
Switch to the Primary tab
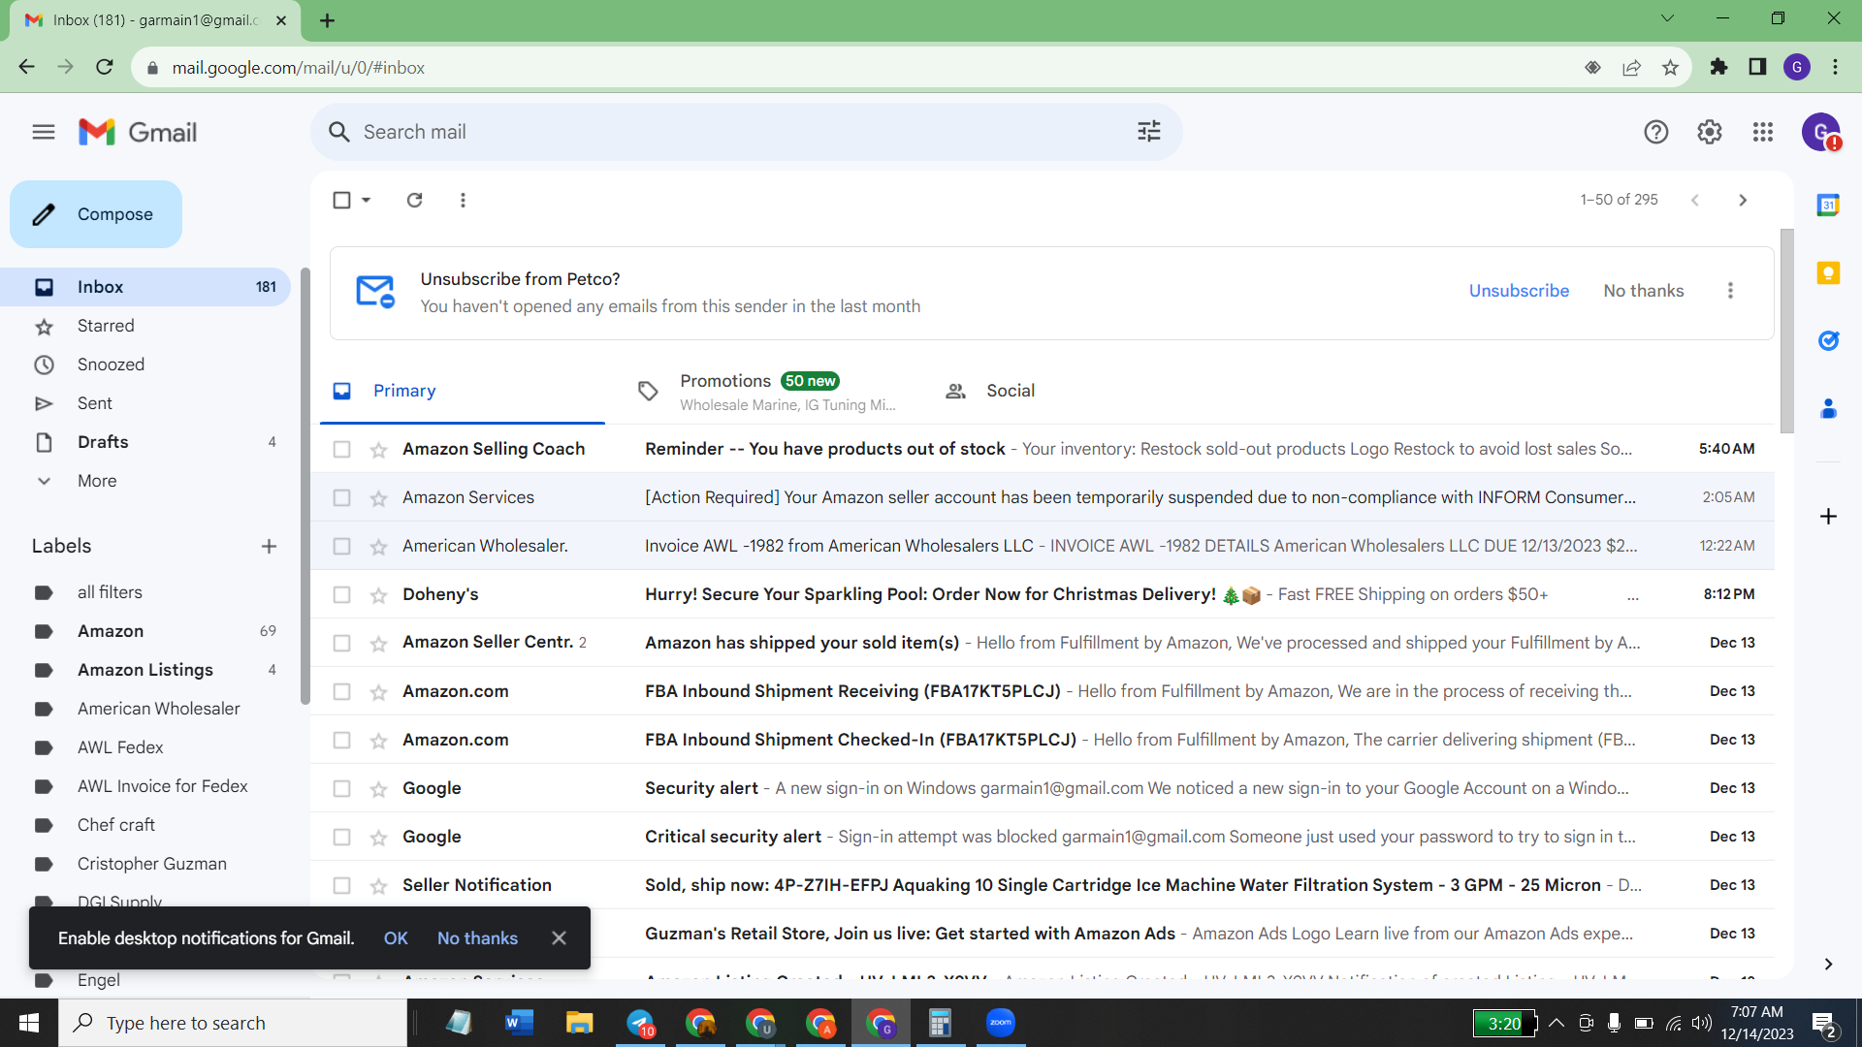tap(463, 391)
